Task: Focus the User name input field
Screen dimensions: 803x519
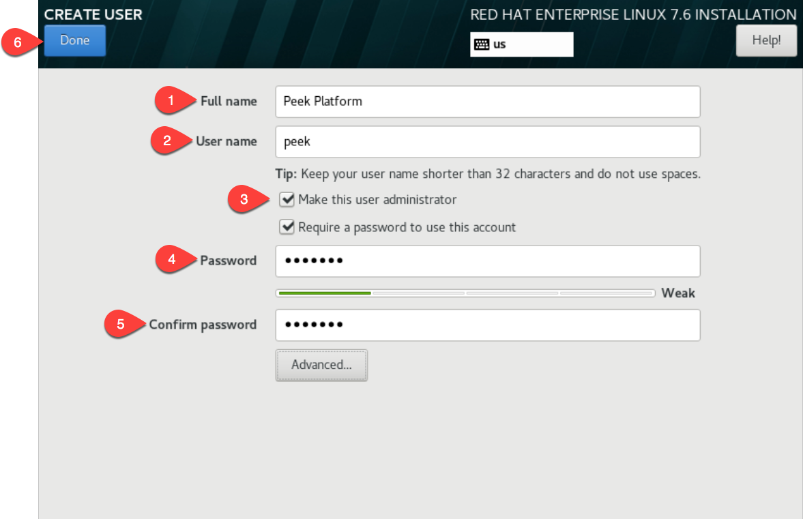Action: click(488, 142)
